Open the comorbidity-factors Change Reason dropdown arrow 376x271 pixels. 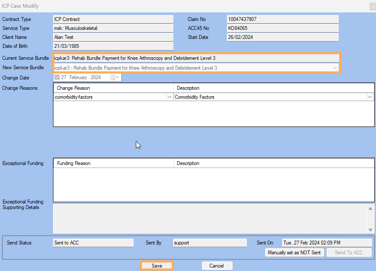click(x=169, y=97)
